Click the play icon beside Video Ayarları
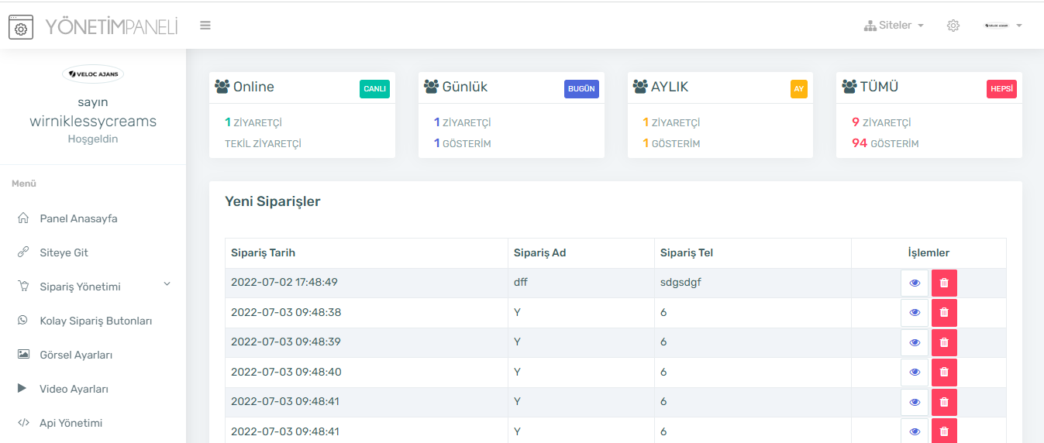Viewport: 1044px width, 443px height. (22, 388)
